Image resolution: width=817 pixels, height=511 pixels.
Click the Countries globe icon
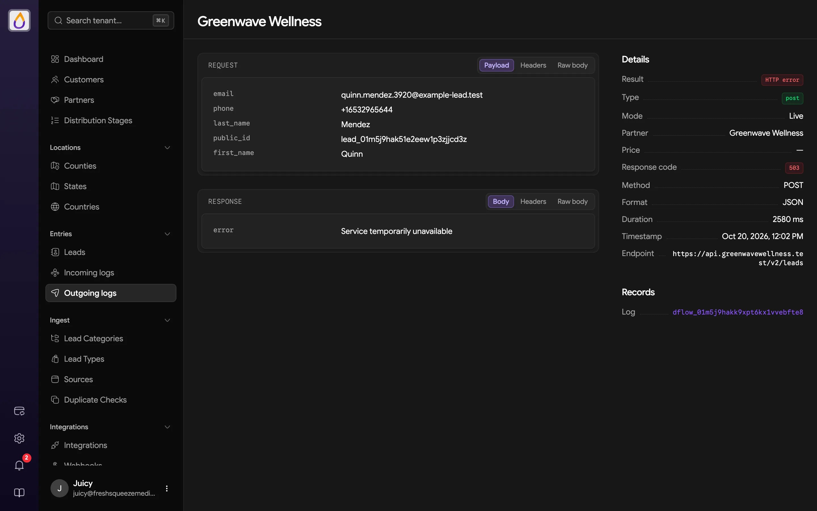(55, 207)
